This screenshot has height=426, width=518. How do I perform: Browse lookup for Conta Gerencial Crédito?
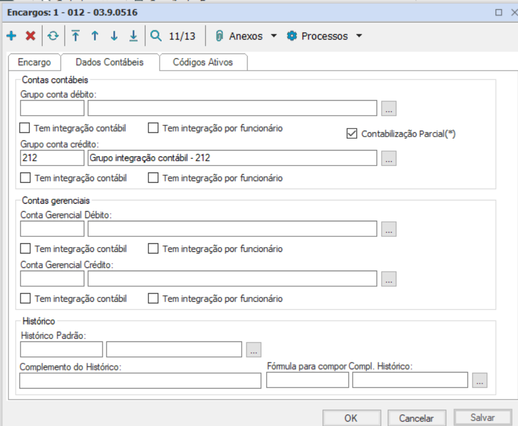coord(389,279)
